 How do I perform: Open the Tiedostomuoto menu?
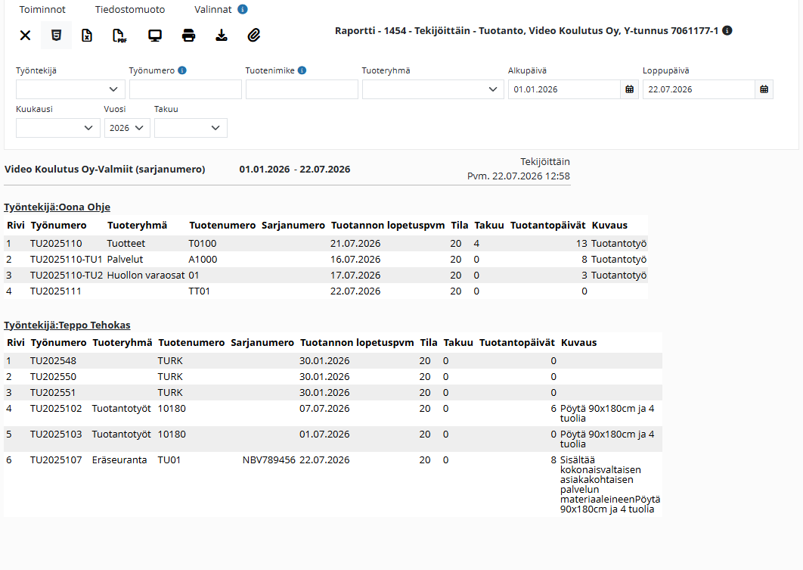pos(130,9)
